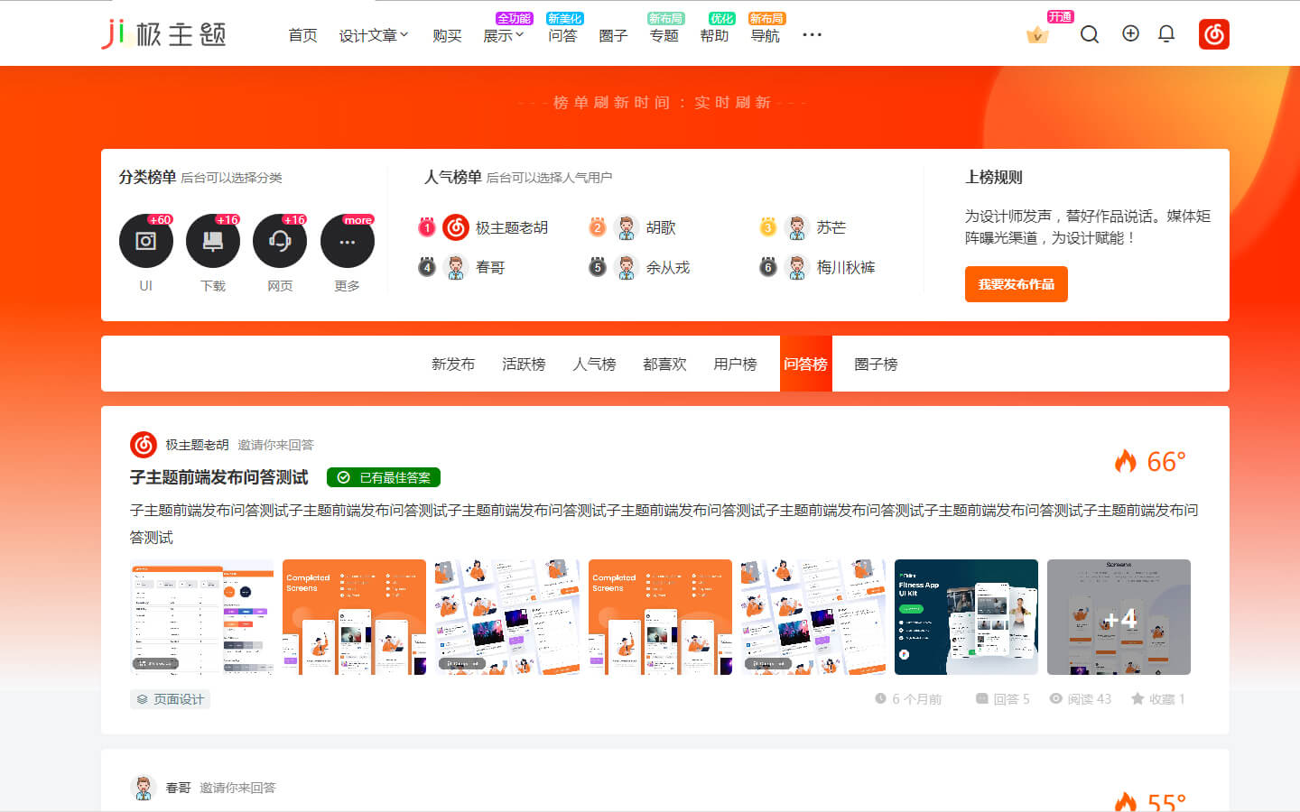The width and height of the screenshot is (1300, 812).
Task: Switch to the 圈子榜 tab
Action: click(x=876, y=364)
